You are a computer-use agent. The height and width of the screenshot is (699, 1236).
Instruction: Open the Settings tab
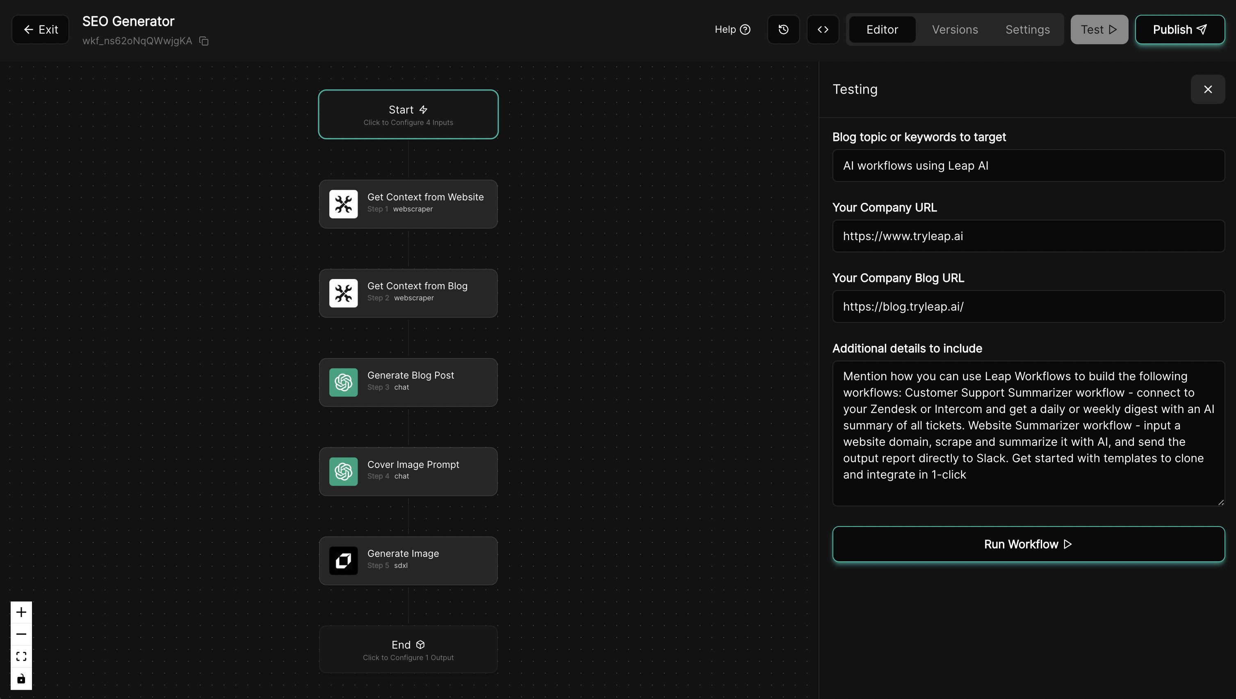click(x=1028, y=29)
